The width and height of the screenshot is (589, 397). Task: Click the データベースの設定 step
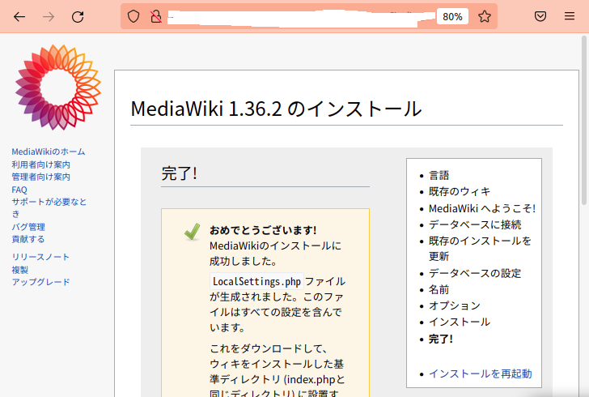[x=475, y=273]
